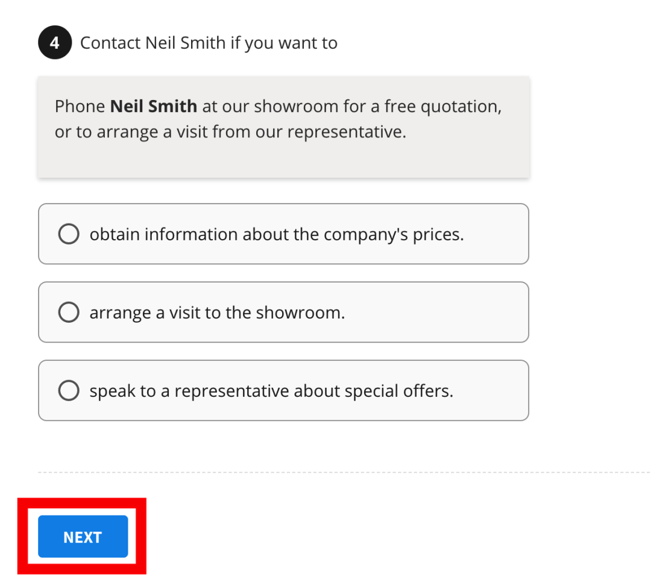Select the "obtain information about the company's prices" radio button
Viewport: 651px width, 583px height.
click(69, 234)
